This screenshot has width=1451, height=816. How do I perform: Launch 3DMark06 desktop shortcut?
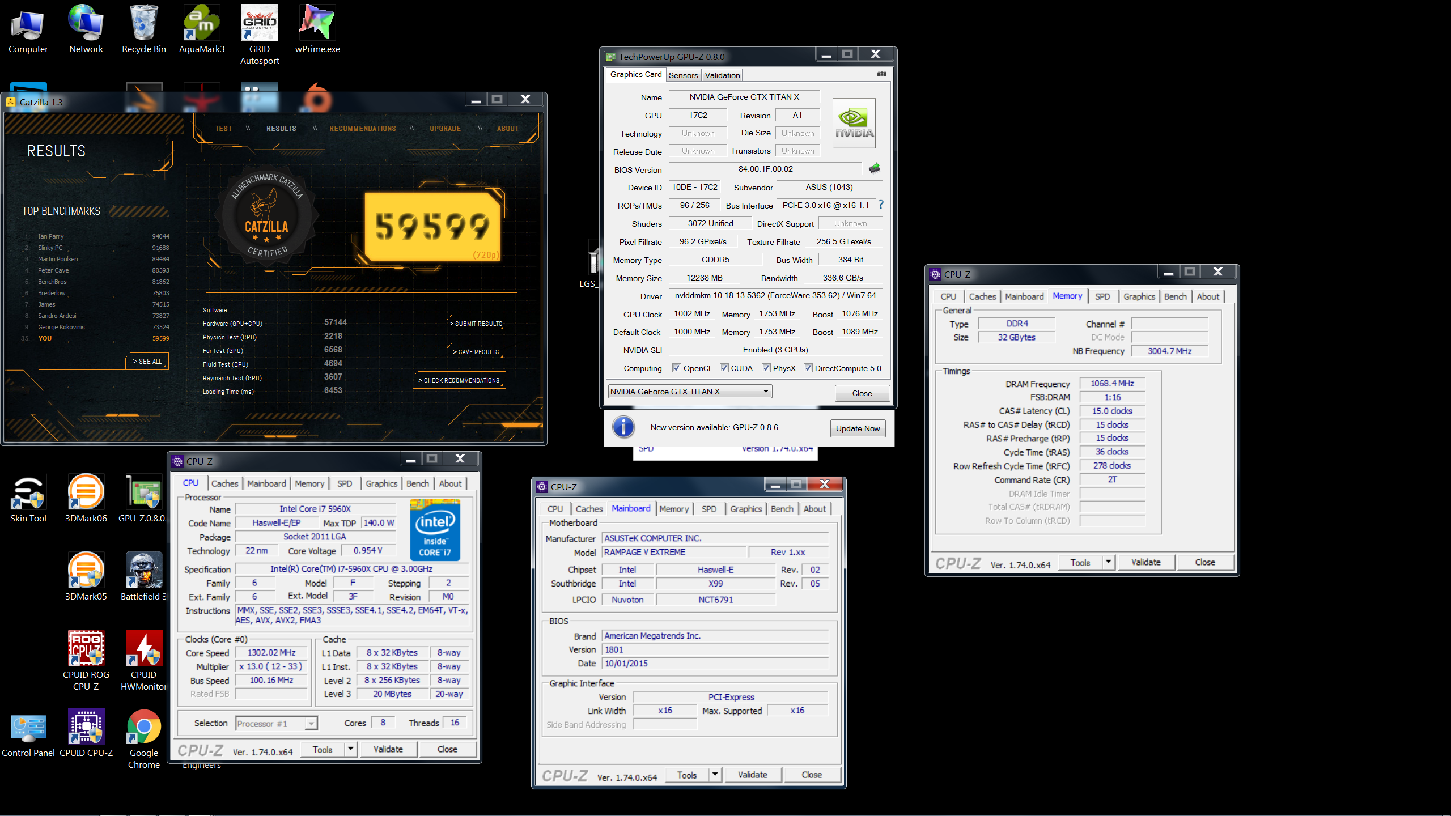[86, 499]
